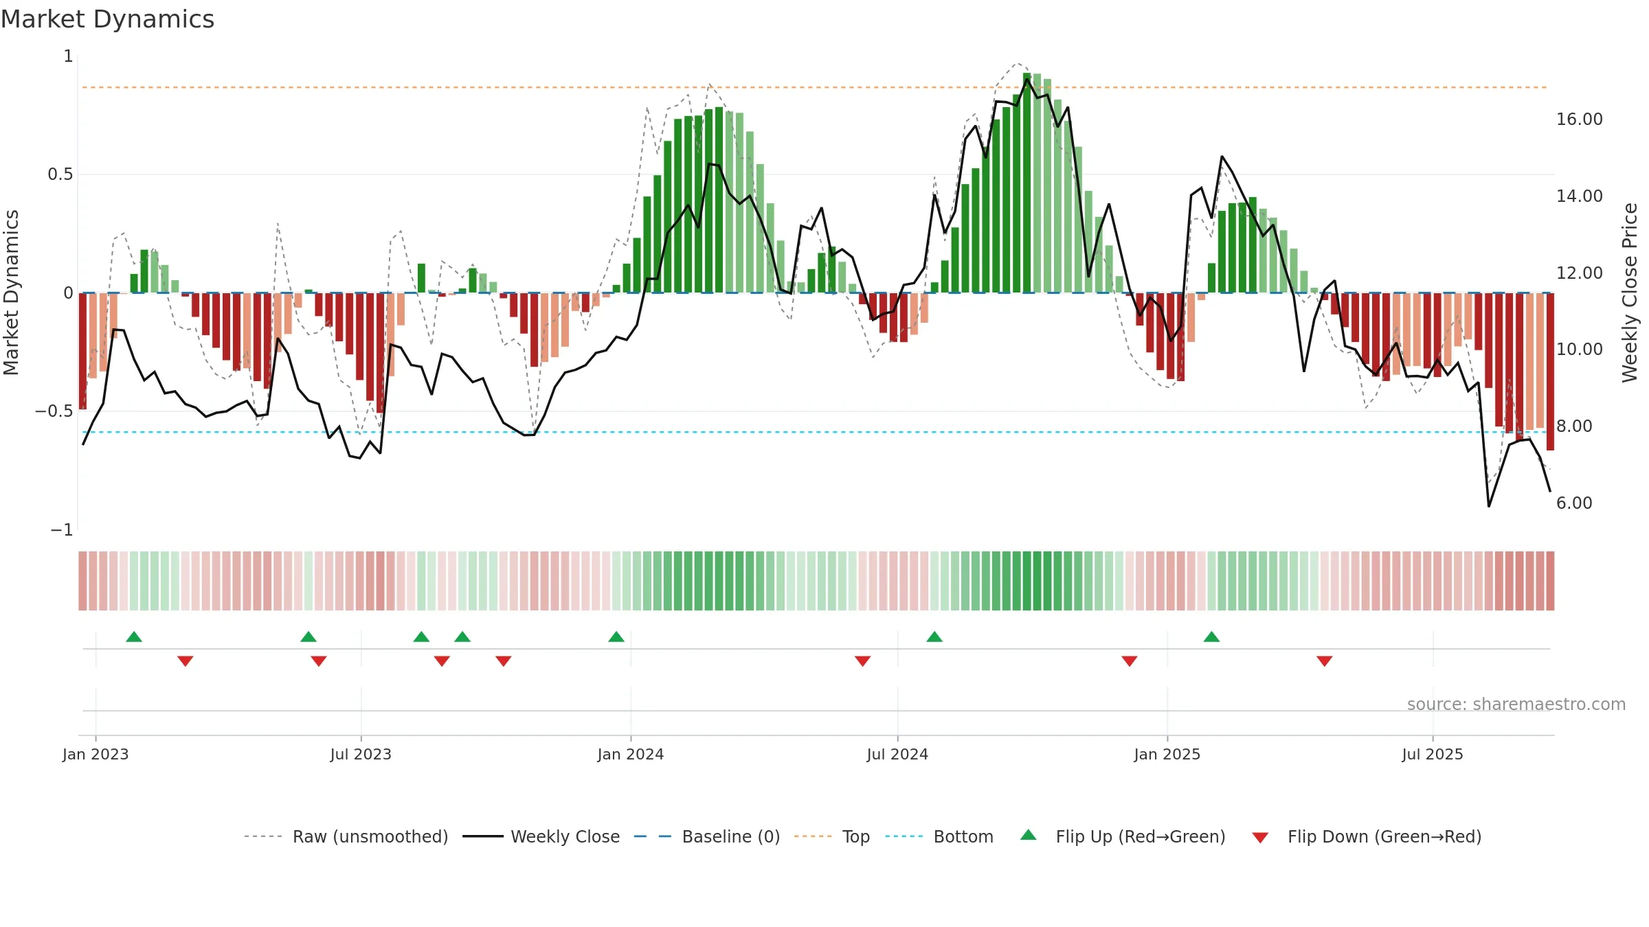
Task: Click the first red Flip Down marker after Jan 2023
Action: coord(186,661)
